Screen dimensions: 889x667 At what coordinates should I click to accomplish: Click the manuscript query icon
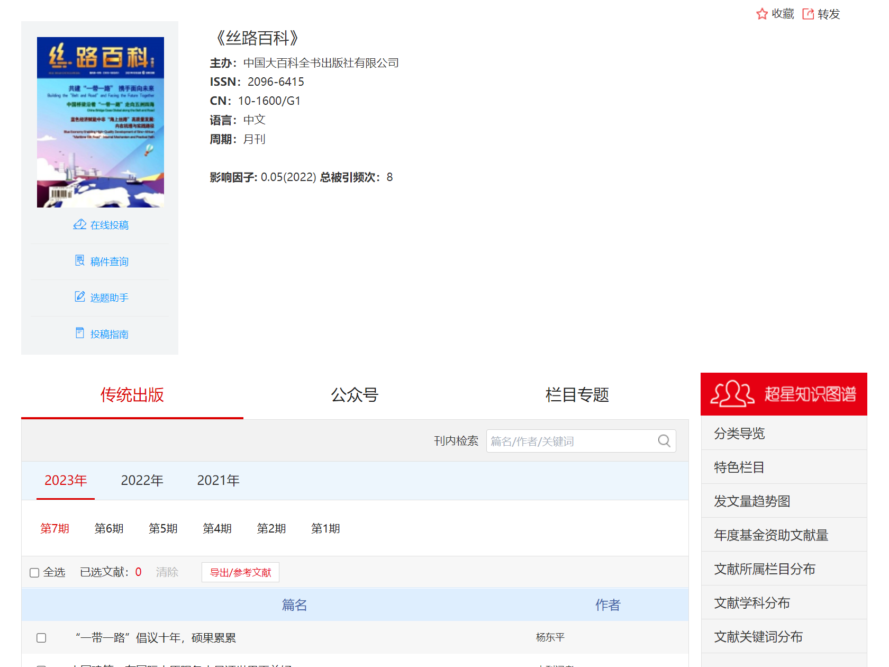pos(80,260)
